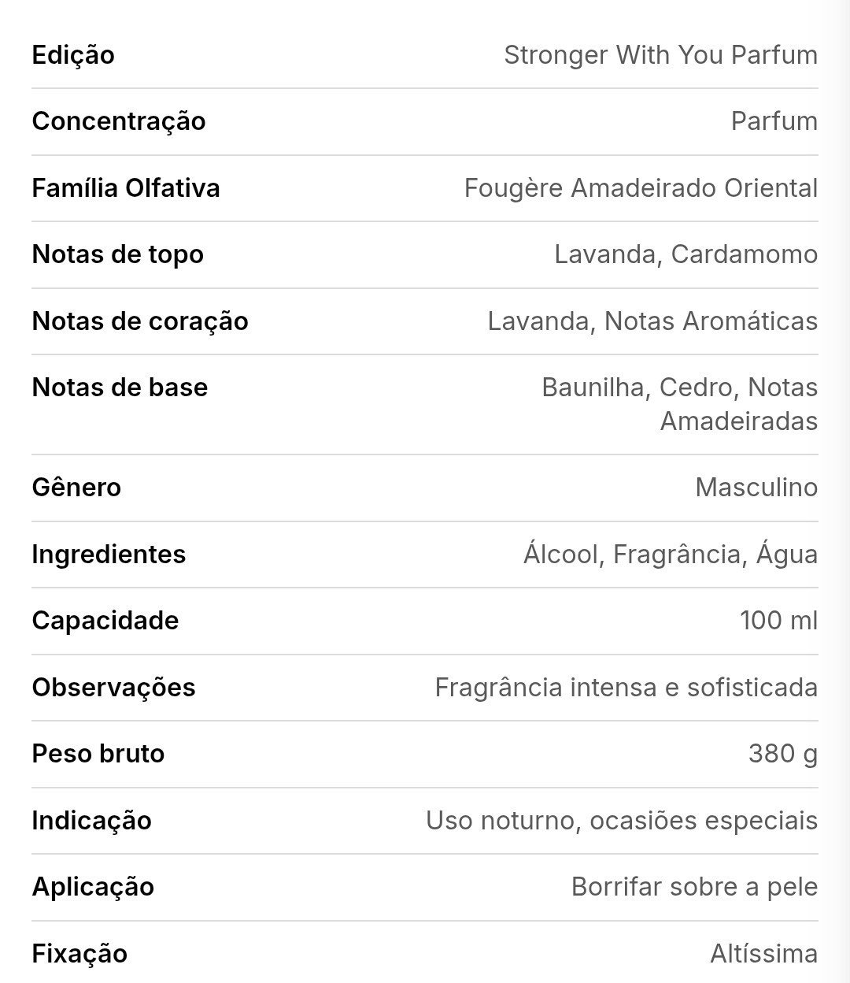This screenshot has height=983, width=850.
Task: Select 'Lavanda, Cardamomo' top notes value
Action: pyautogui.click(x=686, y=254)
